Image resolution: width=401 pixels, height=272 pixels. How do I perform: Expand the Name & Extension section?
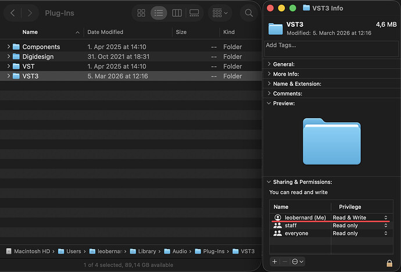[x=268, y=84]
